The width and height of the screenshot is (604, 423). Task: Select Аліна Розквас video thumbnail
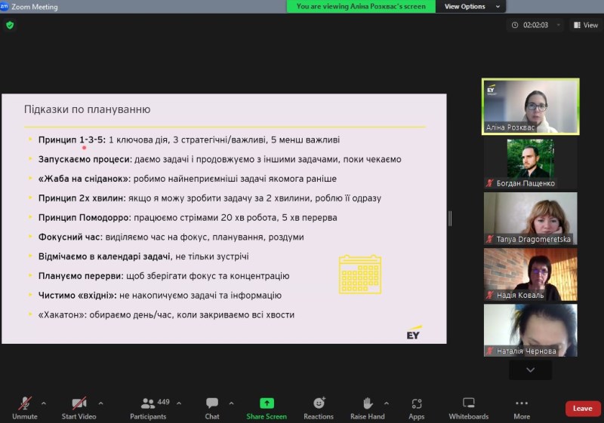531,106
